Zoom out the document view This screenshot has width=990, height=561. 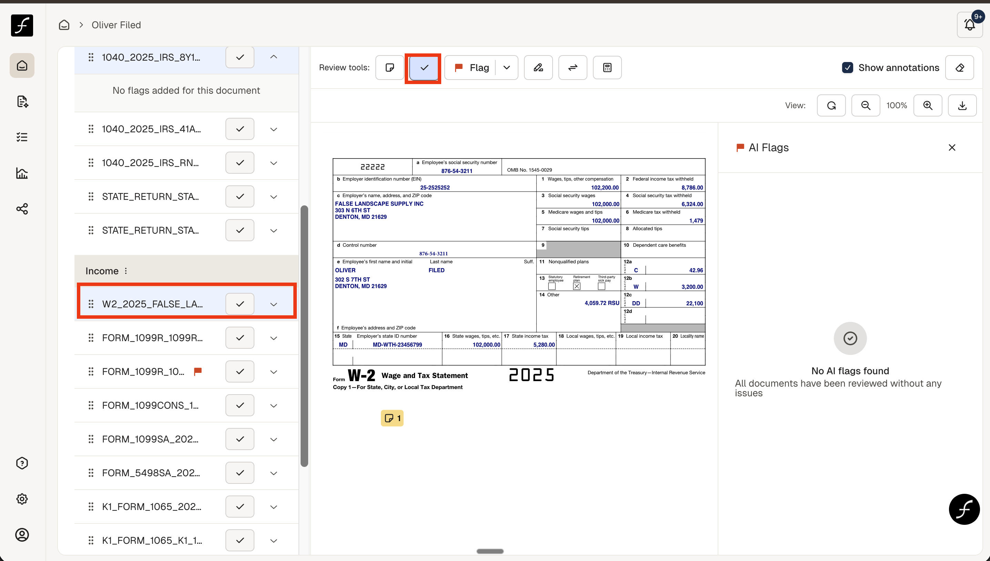coord(866,105)
